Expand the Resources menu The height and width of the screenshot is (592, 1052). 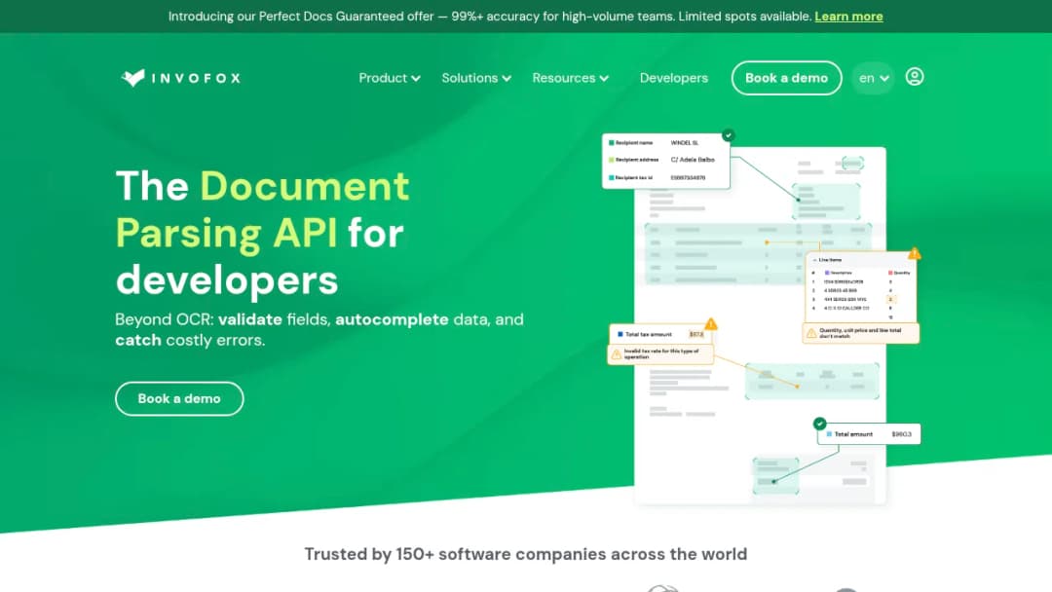point(570,78)
